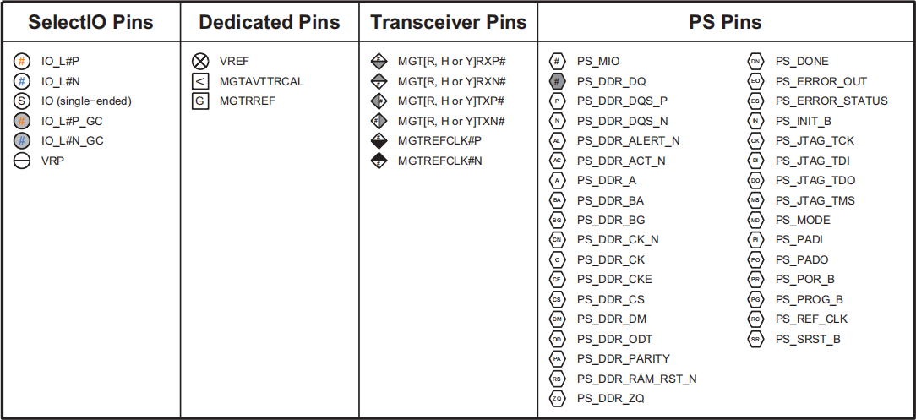916x420 pixels.
Task: Click the SelectIO Pins header
Action: pos(90,22)
